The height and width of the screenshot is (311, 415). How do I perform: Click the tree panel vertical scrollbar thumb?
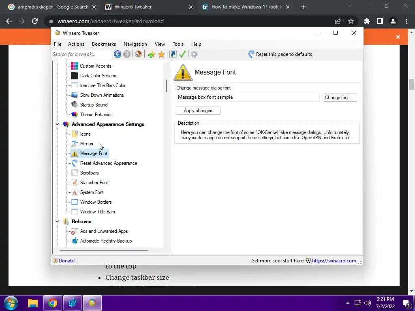click(167, 86)
